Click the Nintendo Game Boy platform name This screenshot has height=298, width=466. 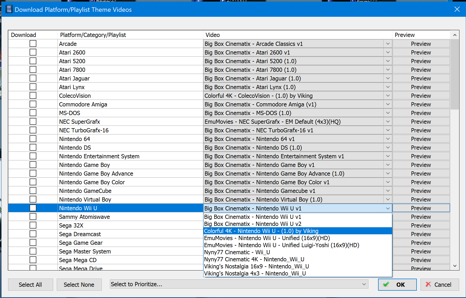coord(85,165)
